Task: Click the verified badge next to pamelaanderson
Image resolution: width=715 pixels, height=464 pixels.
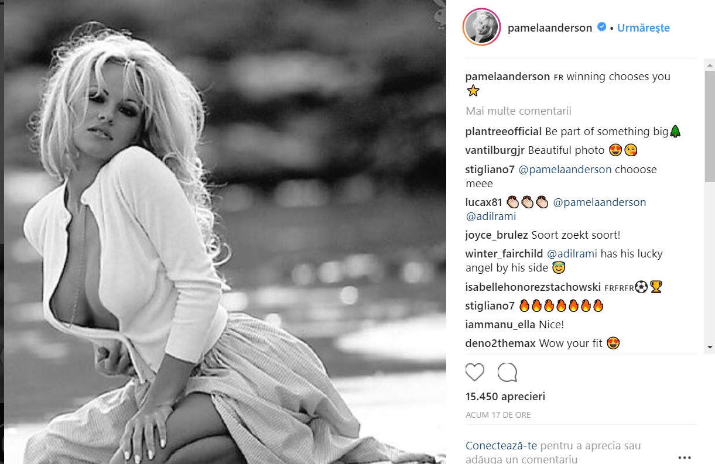Action: pos(601,27)
